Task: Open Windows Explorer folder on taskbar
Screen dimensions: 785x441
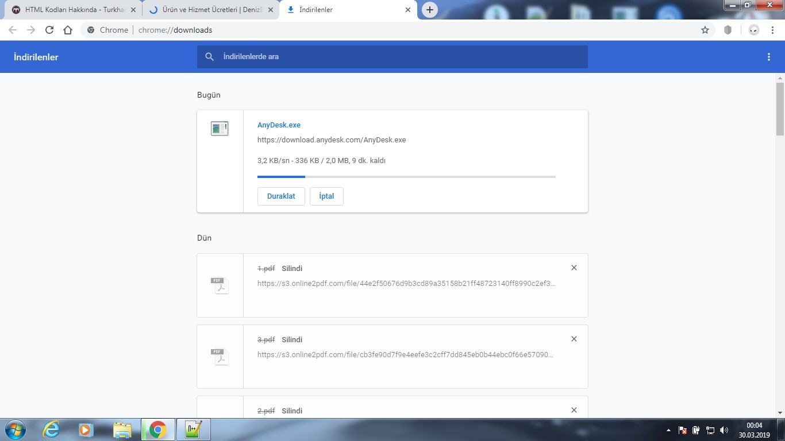Action: (x=122, y=430)
